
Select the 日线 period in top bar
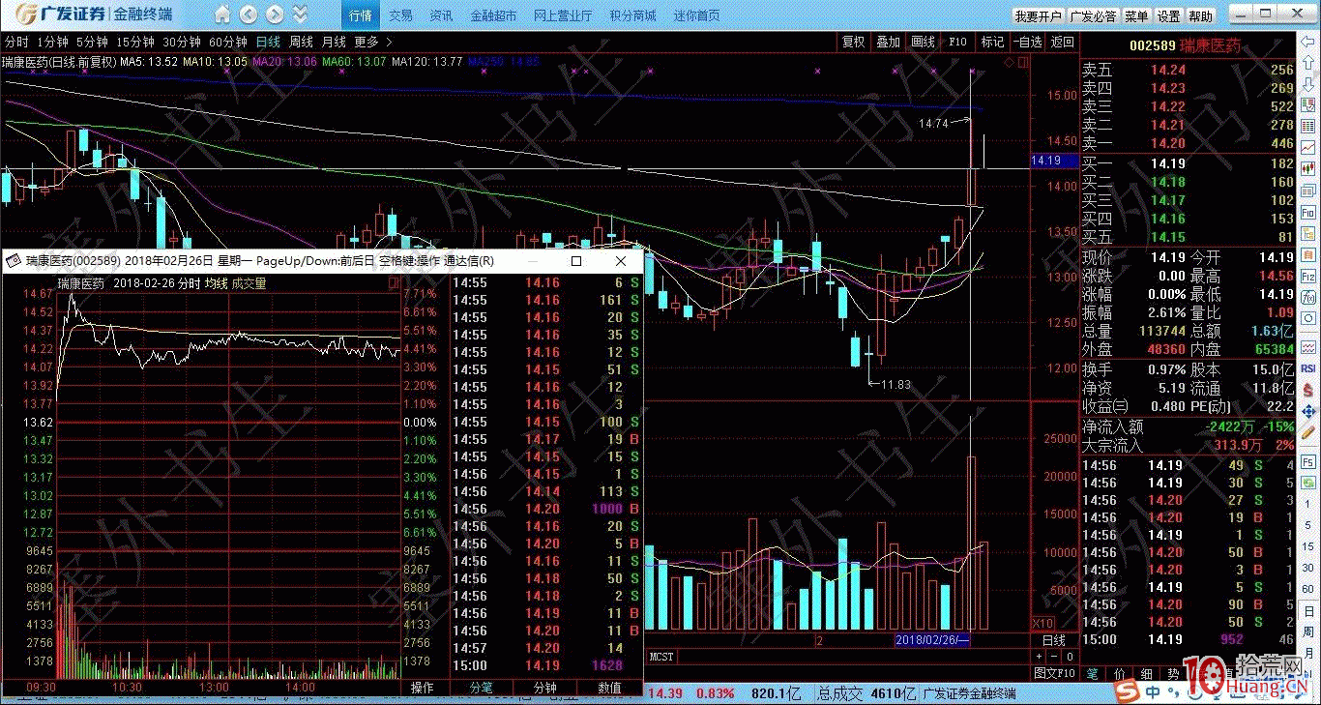coord(268,43)
